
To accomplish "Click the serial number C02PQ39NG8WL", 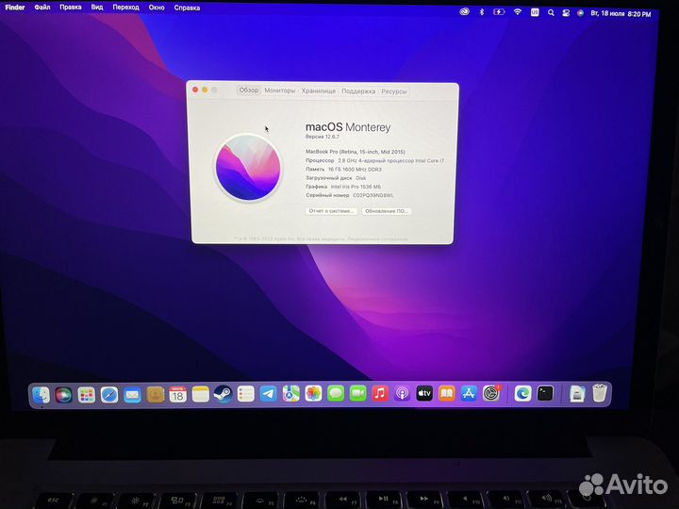I will pos(373,195).
